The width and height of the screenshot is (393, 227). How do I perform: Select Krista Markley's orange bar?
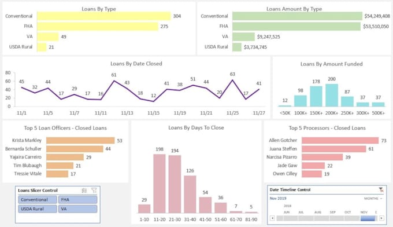pyautogui.click(x=80, y=140)
